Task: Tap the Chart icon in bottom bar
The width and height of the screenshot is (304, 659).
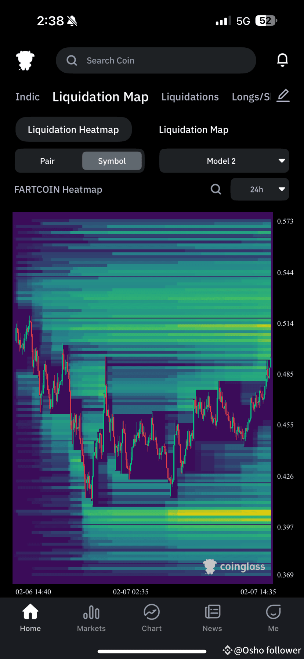Action: [152, 612]
